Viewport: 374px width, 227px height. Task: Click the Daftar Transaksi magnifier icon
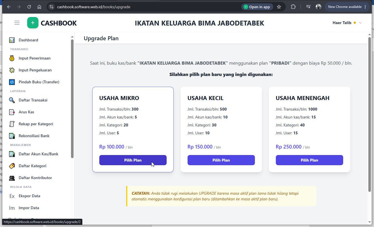point(12,100)
